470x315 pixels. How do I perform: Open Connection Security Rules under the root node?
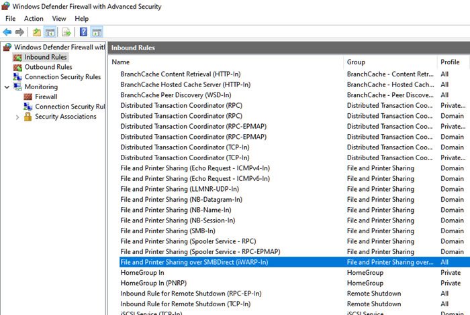pos(62,77)
